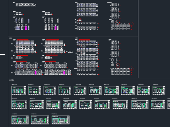Click the red circle at the upper panel's table corner
170x127 pixels.
[x=131, y=24]
